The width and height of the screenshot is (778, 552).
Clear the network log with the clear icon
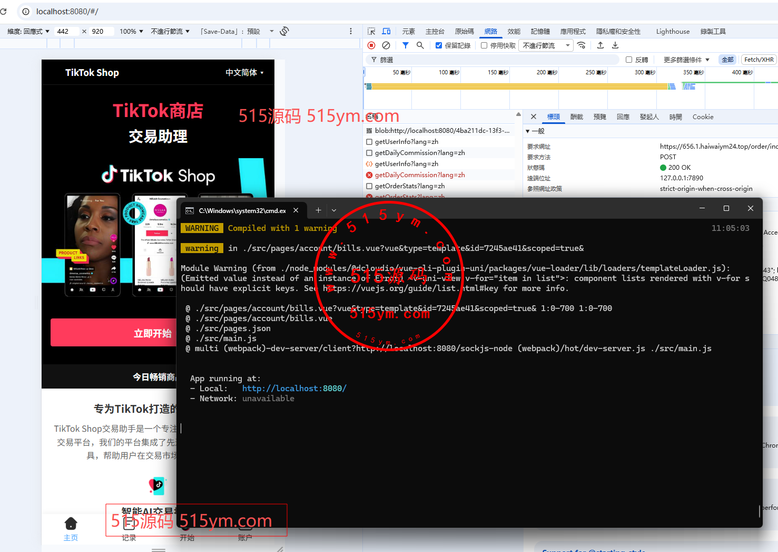386,45
